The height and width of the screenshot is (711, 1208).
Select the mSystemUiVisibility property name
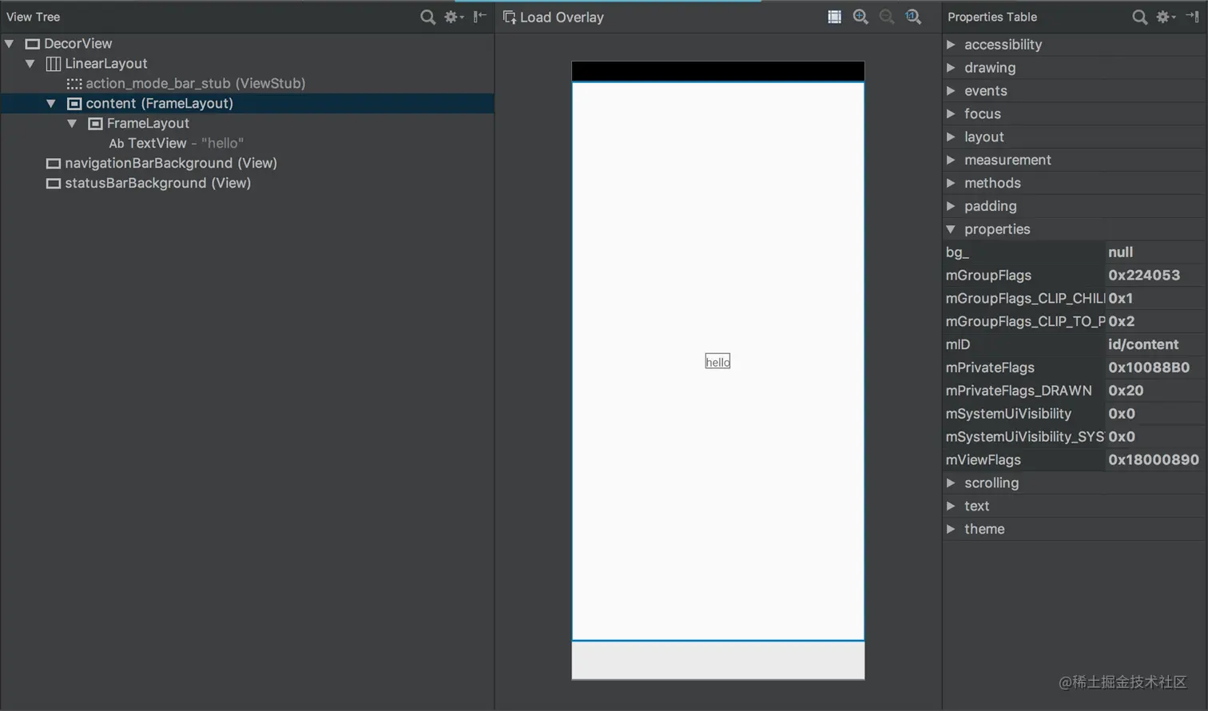click(1008, 414)
